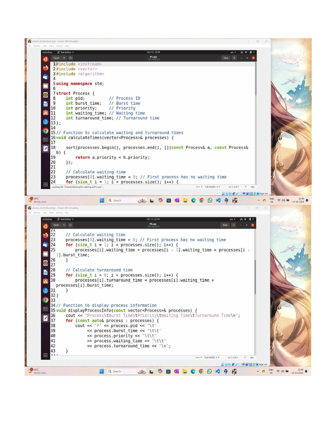
Task: Create new document icon in top editor
Action: [x=71, y=58]
